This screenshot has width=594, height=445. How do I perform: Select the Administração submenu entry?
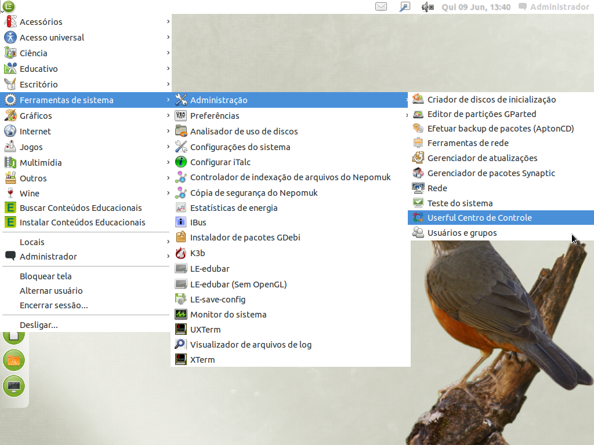click(290, 100)
